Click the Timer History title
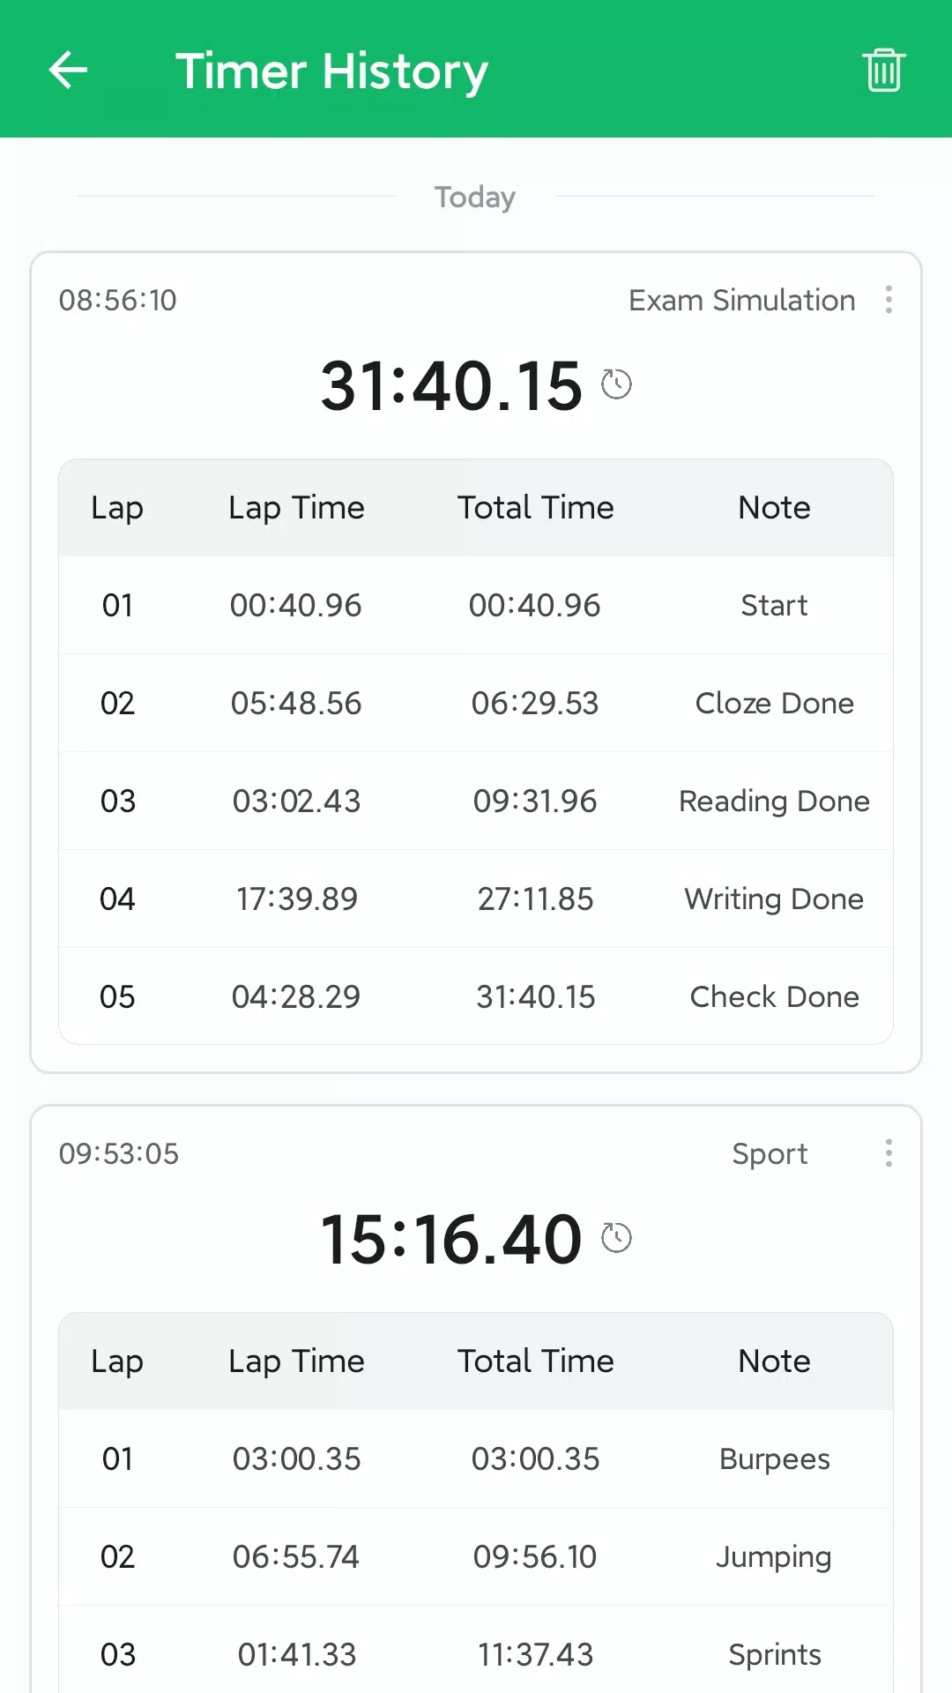 331,71
